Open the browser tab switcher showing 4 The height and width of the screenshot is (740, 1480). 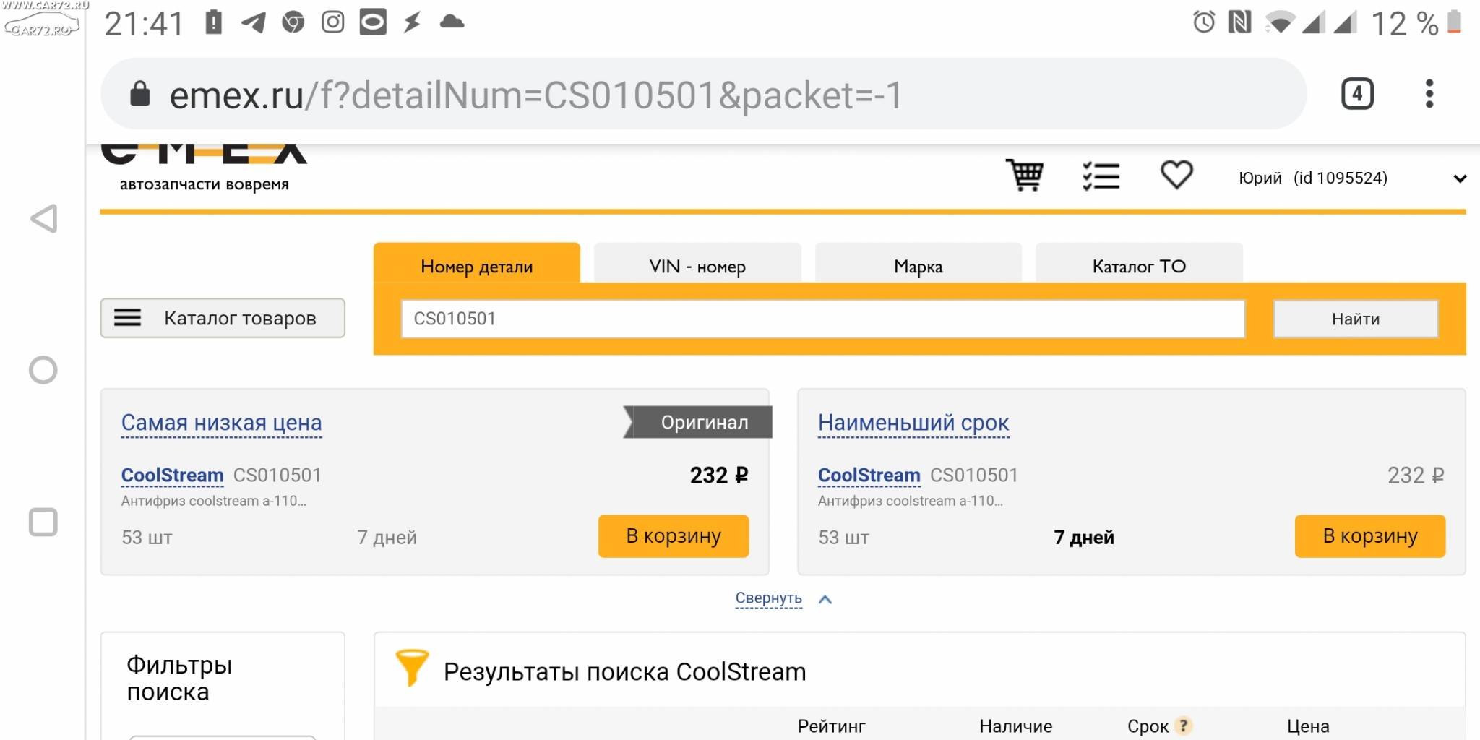[x=1357, y=94]
